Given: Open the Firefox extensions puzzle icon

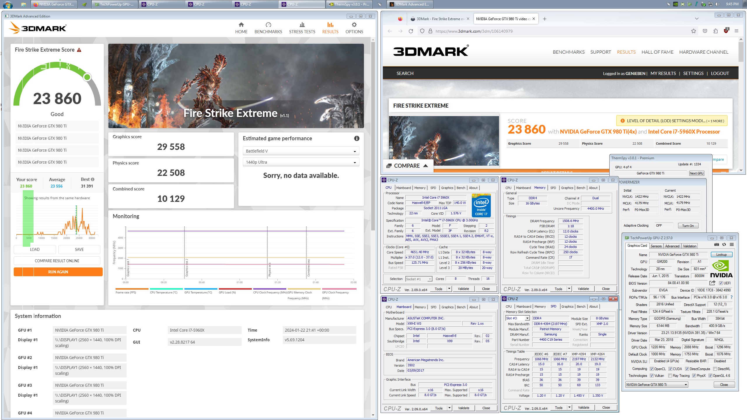Looking at the screenshot, I should (x=715, y=31).
